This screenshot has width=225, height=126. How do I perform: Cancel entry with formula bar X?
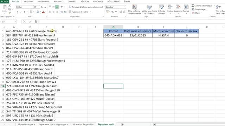point(24,22)
